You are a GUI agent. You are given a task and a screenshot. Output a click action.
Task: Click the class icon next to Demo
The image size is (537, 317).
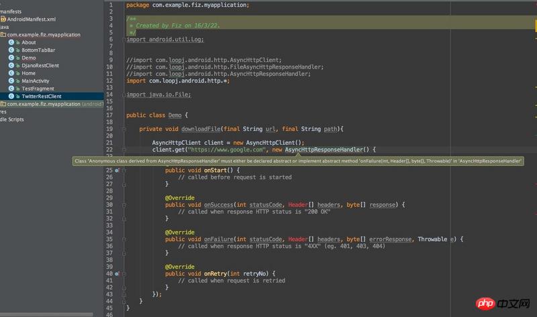pyautogui.click(x=11, y=58)
